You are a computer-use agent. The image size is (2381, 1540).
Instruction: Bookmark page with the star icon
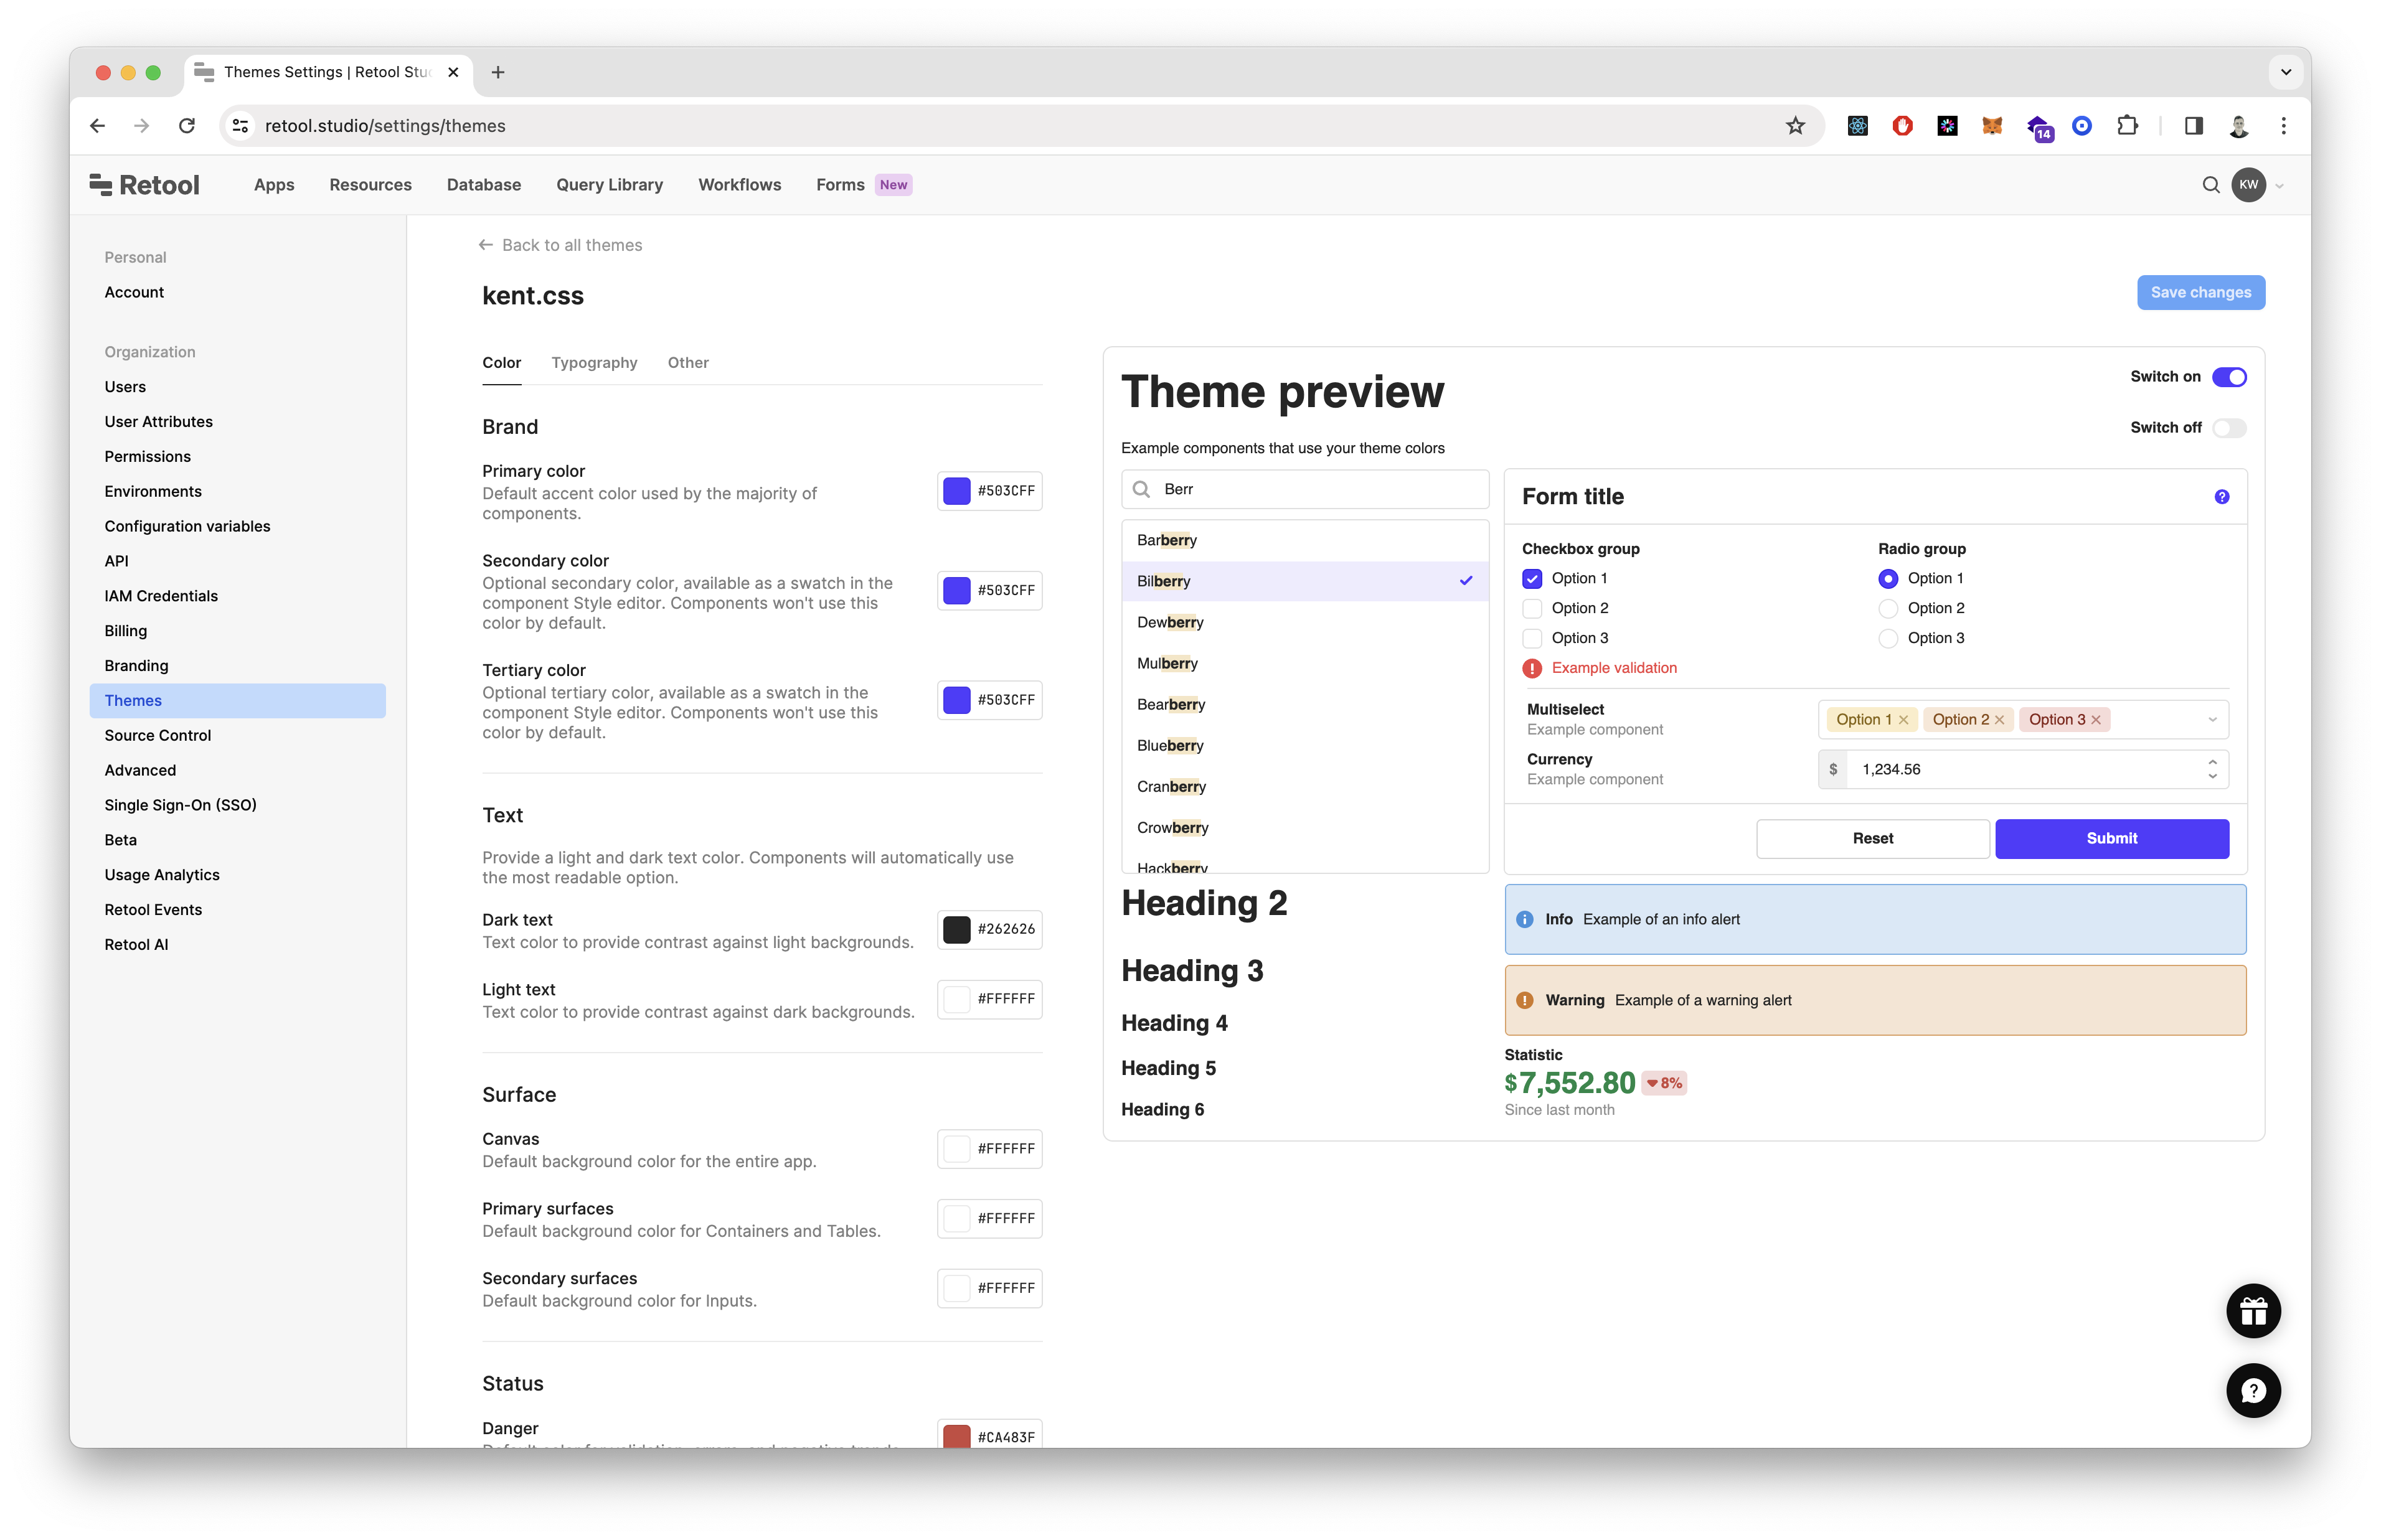point(1795,126)
